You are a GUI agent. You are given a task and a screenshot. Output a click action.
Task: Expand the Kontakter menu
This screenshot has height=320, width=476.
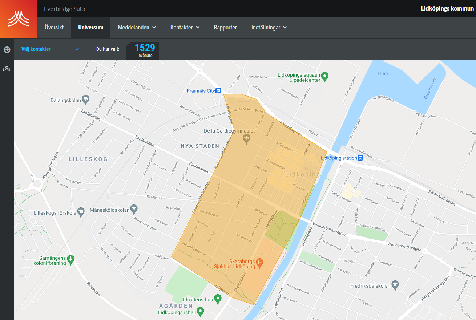point(185,28)
